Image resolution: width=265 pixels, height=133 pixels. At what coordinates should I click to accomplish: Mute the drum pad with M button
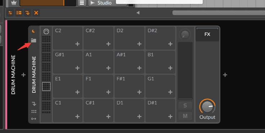click(x=185, y=116)
